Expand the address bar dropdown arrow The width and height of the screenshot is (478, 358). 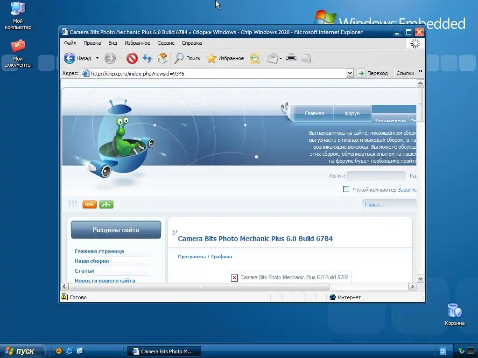pyautogui.click(x=350, y=73)
